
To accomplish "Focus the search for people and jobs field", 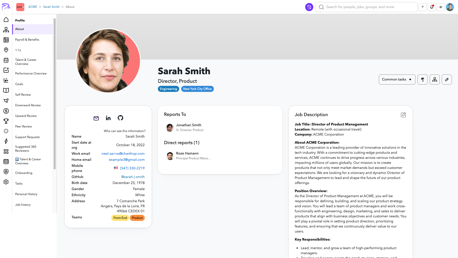I will pos(366,7).
